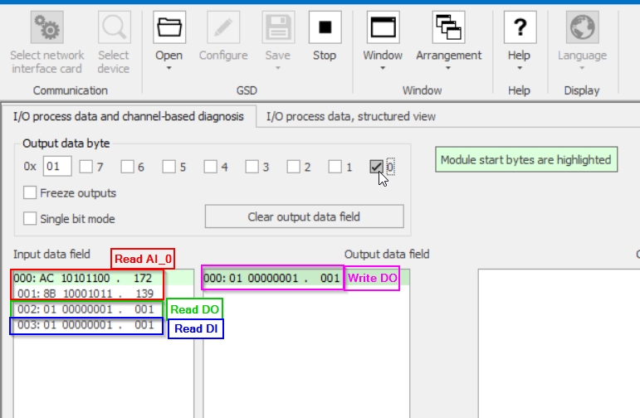Screen dimensions: 640x418
Task: Click the Clear output data field button
Action: pos(304,217)
